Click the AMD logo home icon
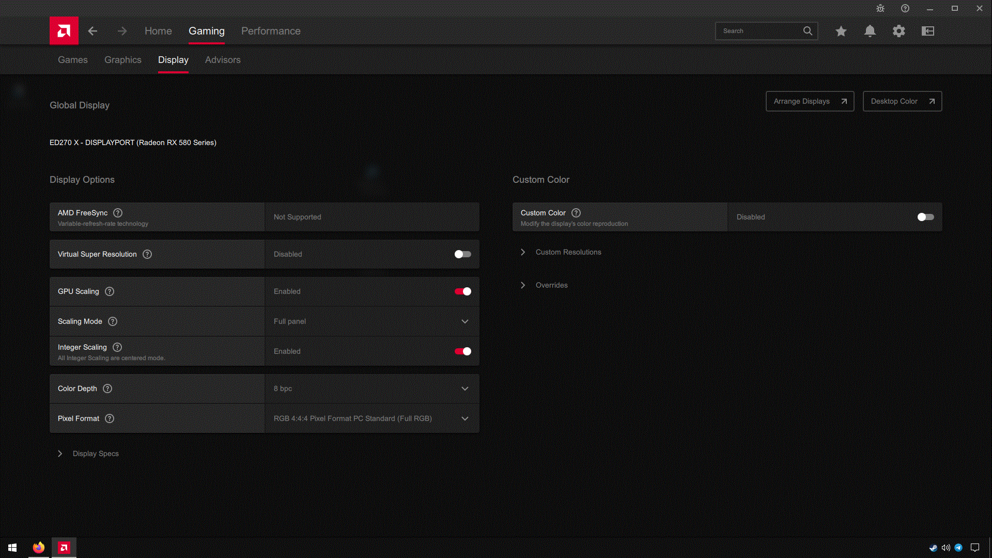 click(64, 31)
